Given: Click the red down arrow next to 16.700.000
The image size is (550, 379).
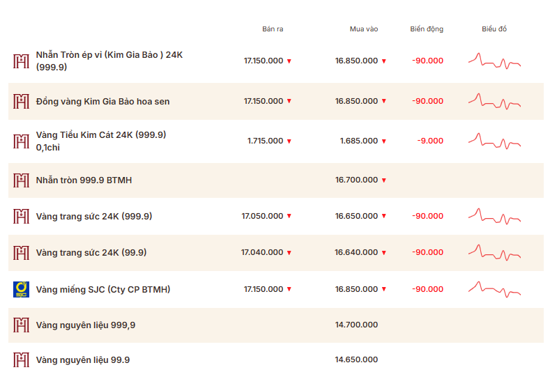Looking at the screenshot, I should (383, 180).
